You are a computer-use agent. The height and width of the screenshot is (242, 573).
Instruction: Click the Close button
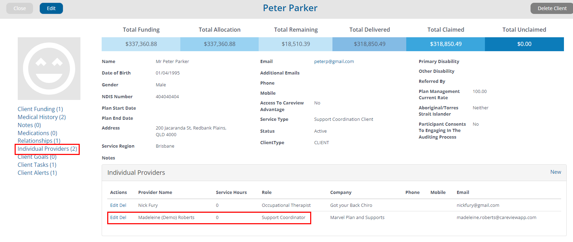[x=20, y=8]
